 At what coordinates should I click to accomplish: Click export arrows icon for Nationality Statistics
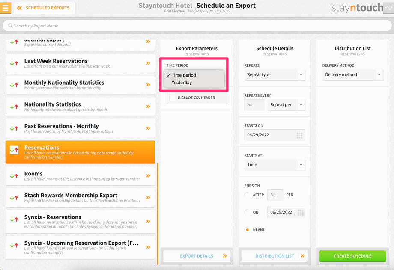click(14, 107)
